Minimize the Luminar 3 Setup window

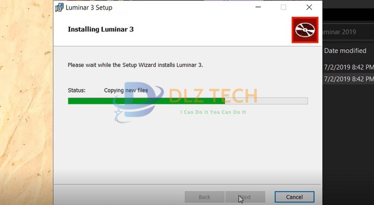click(258, 7)
